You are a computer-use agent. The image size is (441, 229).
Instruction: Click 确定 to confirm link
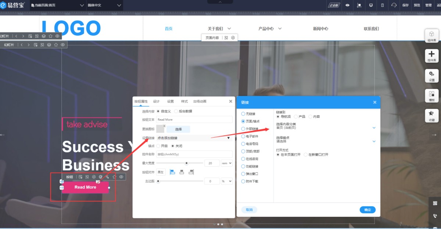click(x=367, y=210)
